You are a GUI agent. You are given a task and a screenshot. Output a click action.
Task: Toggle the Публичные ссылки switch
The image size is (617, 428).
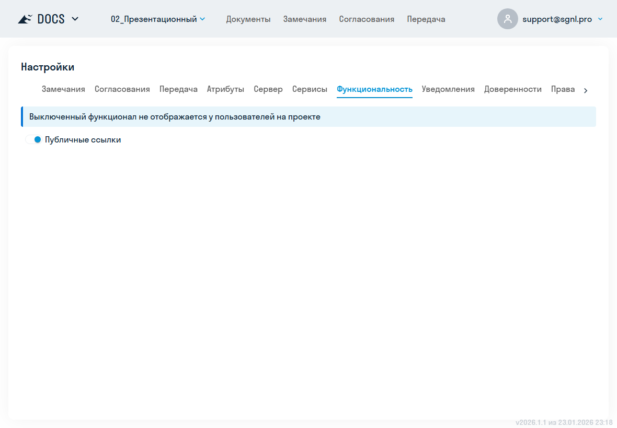(x=33, y=140)
